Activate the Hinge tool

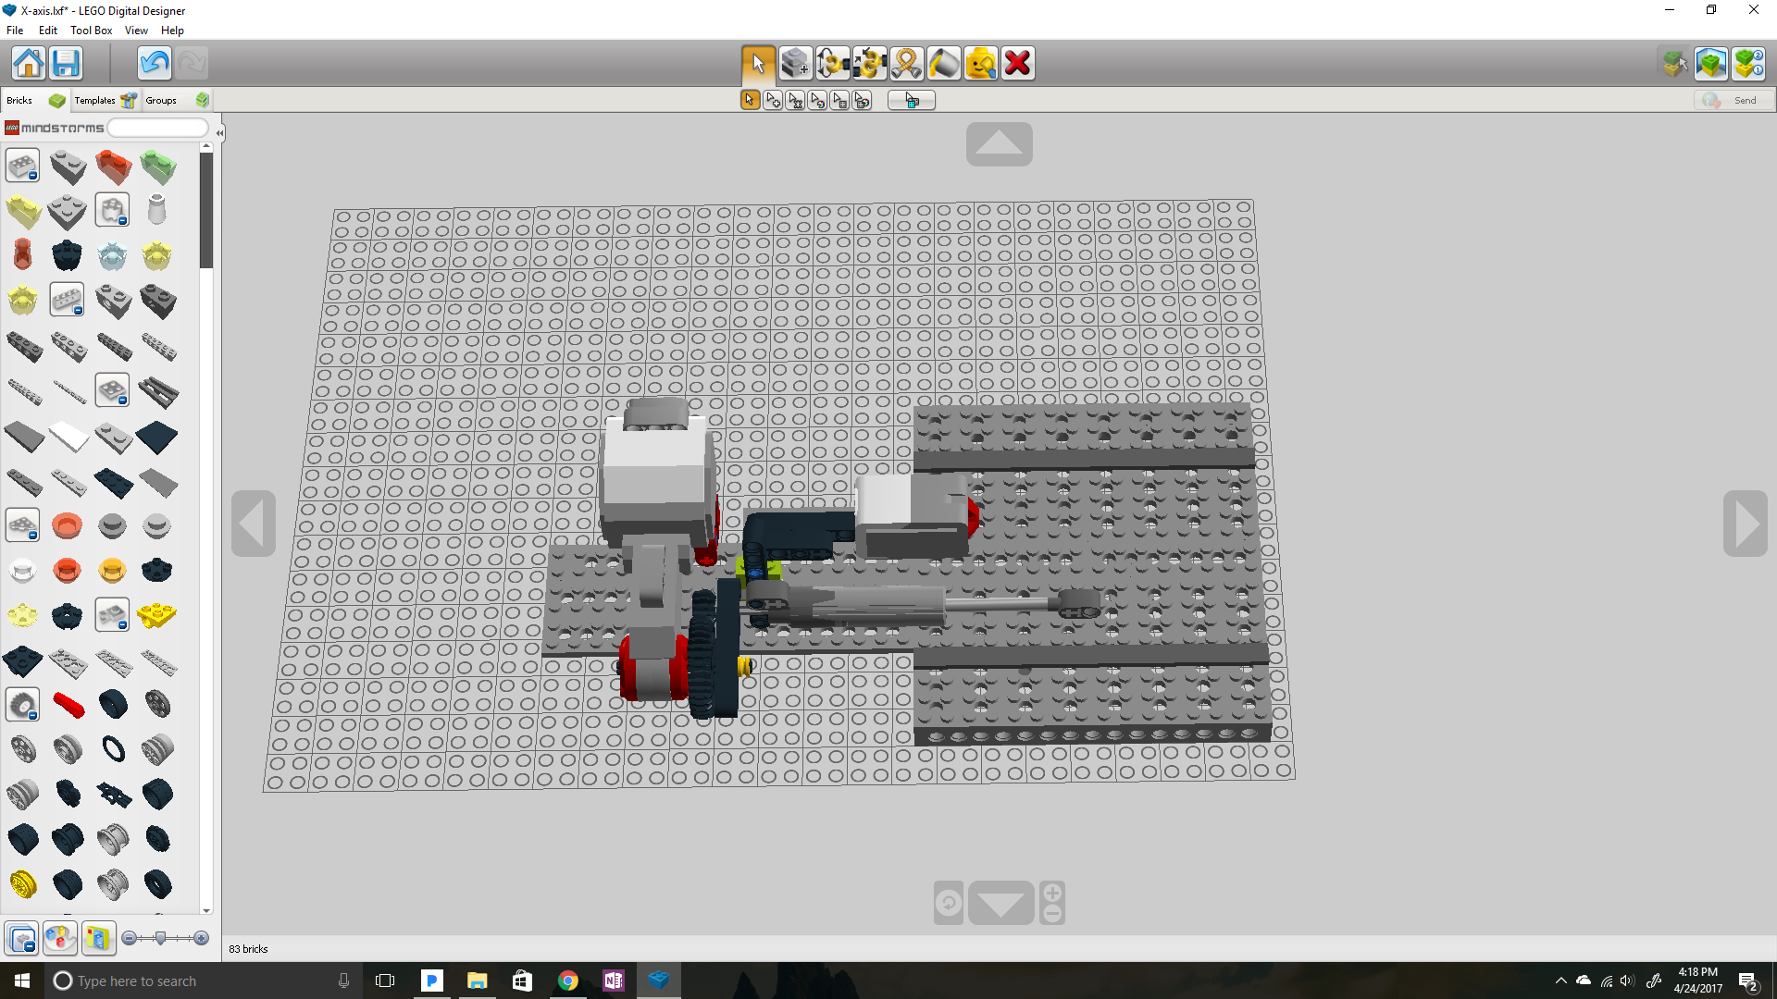(834, 63)
